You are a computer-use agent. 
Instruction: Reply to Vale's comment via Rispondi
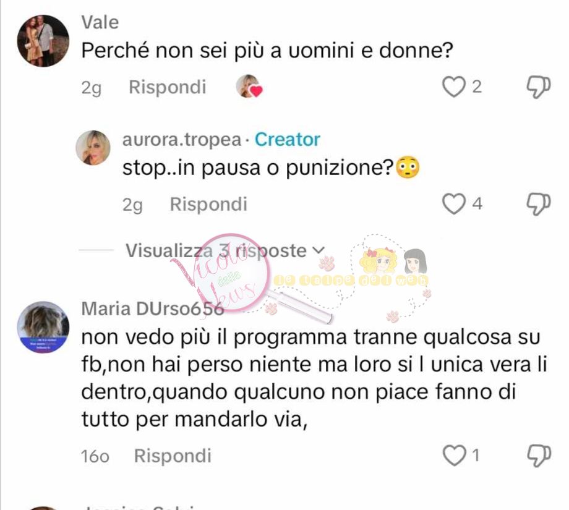click(167, 87)
